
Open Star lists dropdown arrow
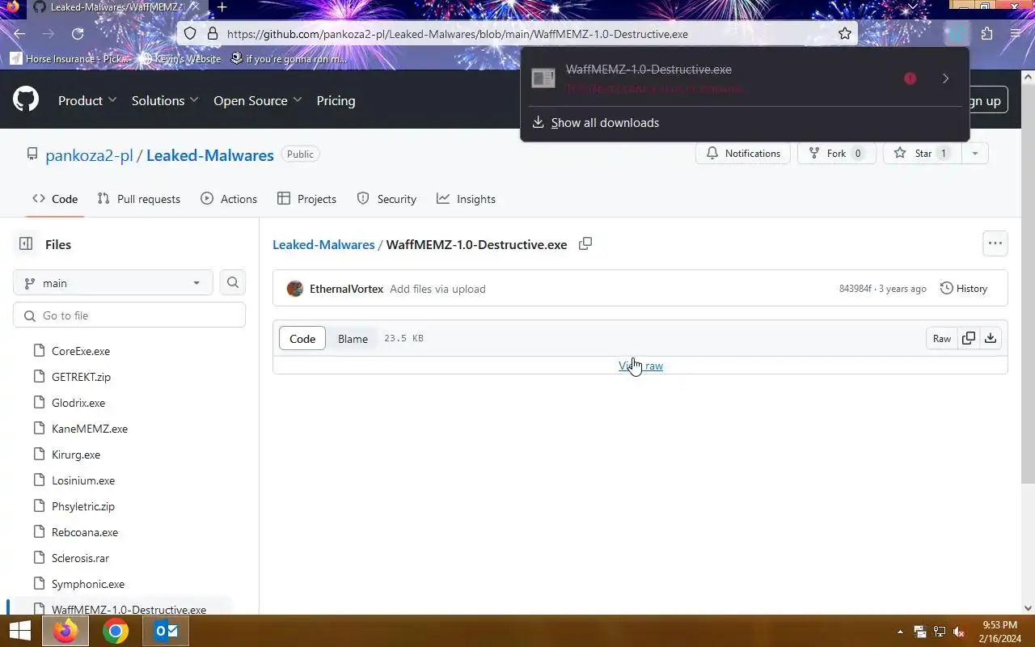point(975,153)
